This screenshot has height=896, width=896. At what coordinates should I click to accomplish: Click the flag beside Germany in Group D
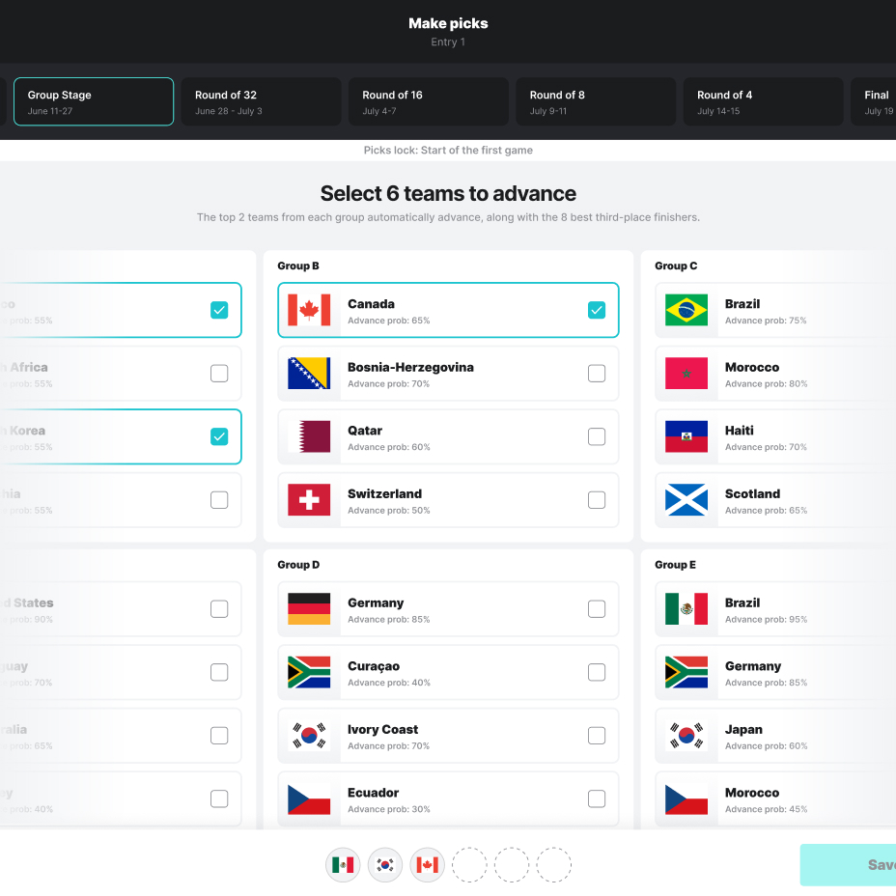[309, 608]
